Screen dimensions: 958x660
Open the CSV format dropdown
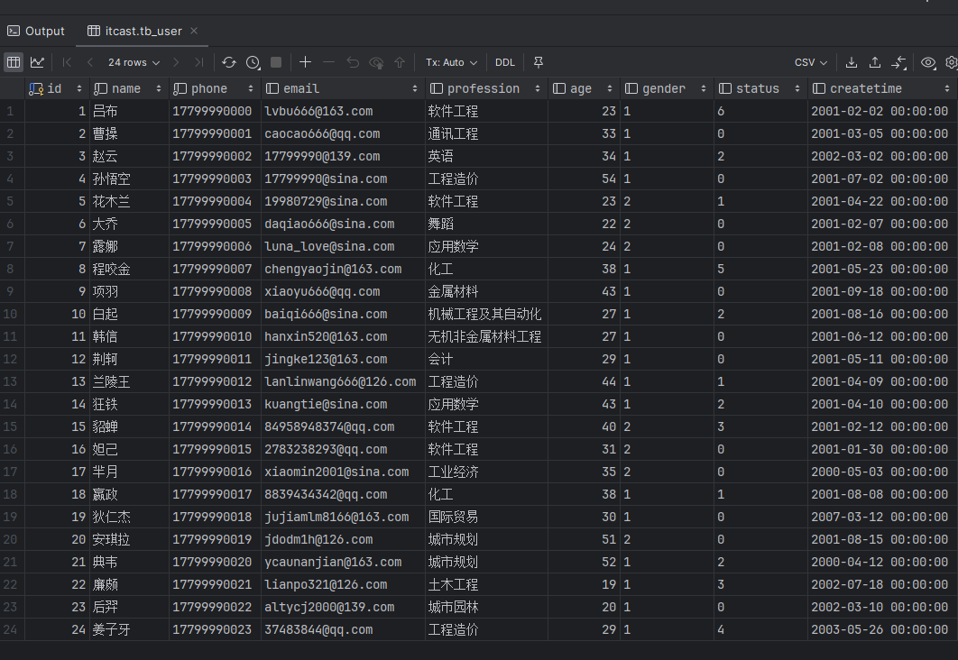[x=811, y=62]
